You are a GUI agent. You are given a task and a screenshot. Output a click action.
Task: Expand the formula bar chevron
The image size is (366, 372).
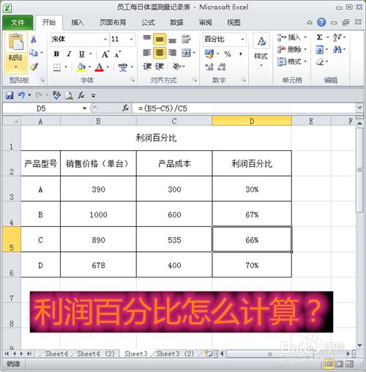[359, 108]
